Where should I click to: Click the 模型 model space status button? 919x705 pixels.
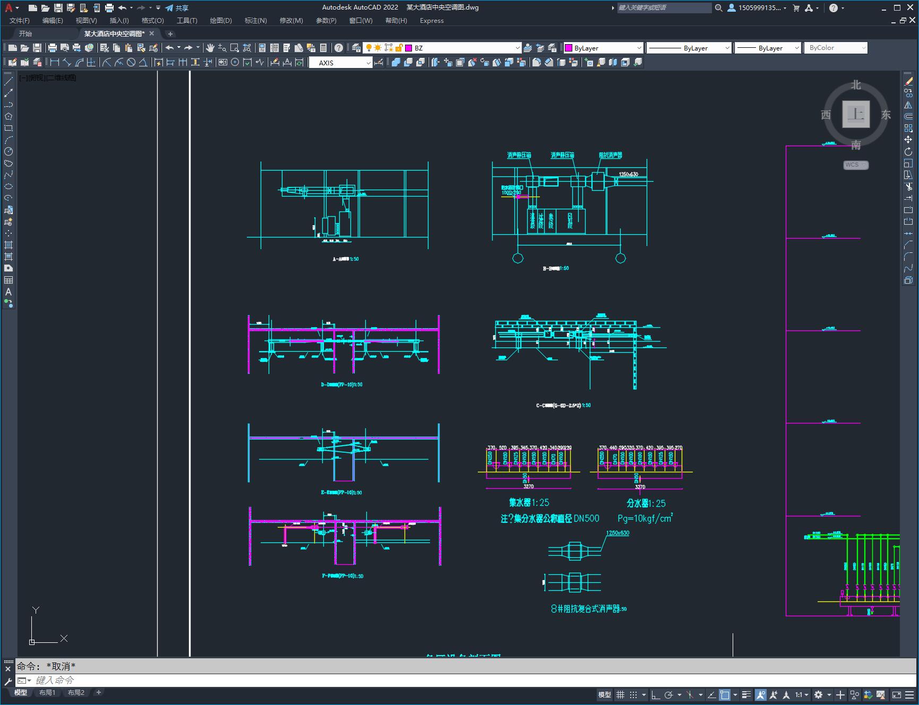605,694
